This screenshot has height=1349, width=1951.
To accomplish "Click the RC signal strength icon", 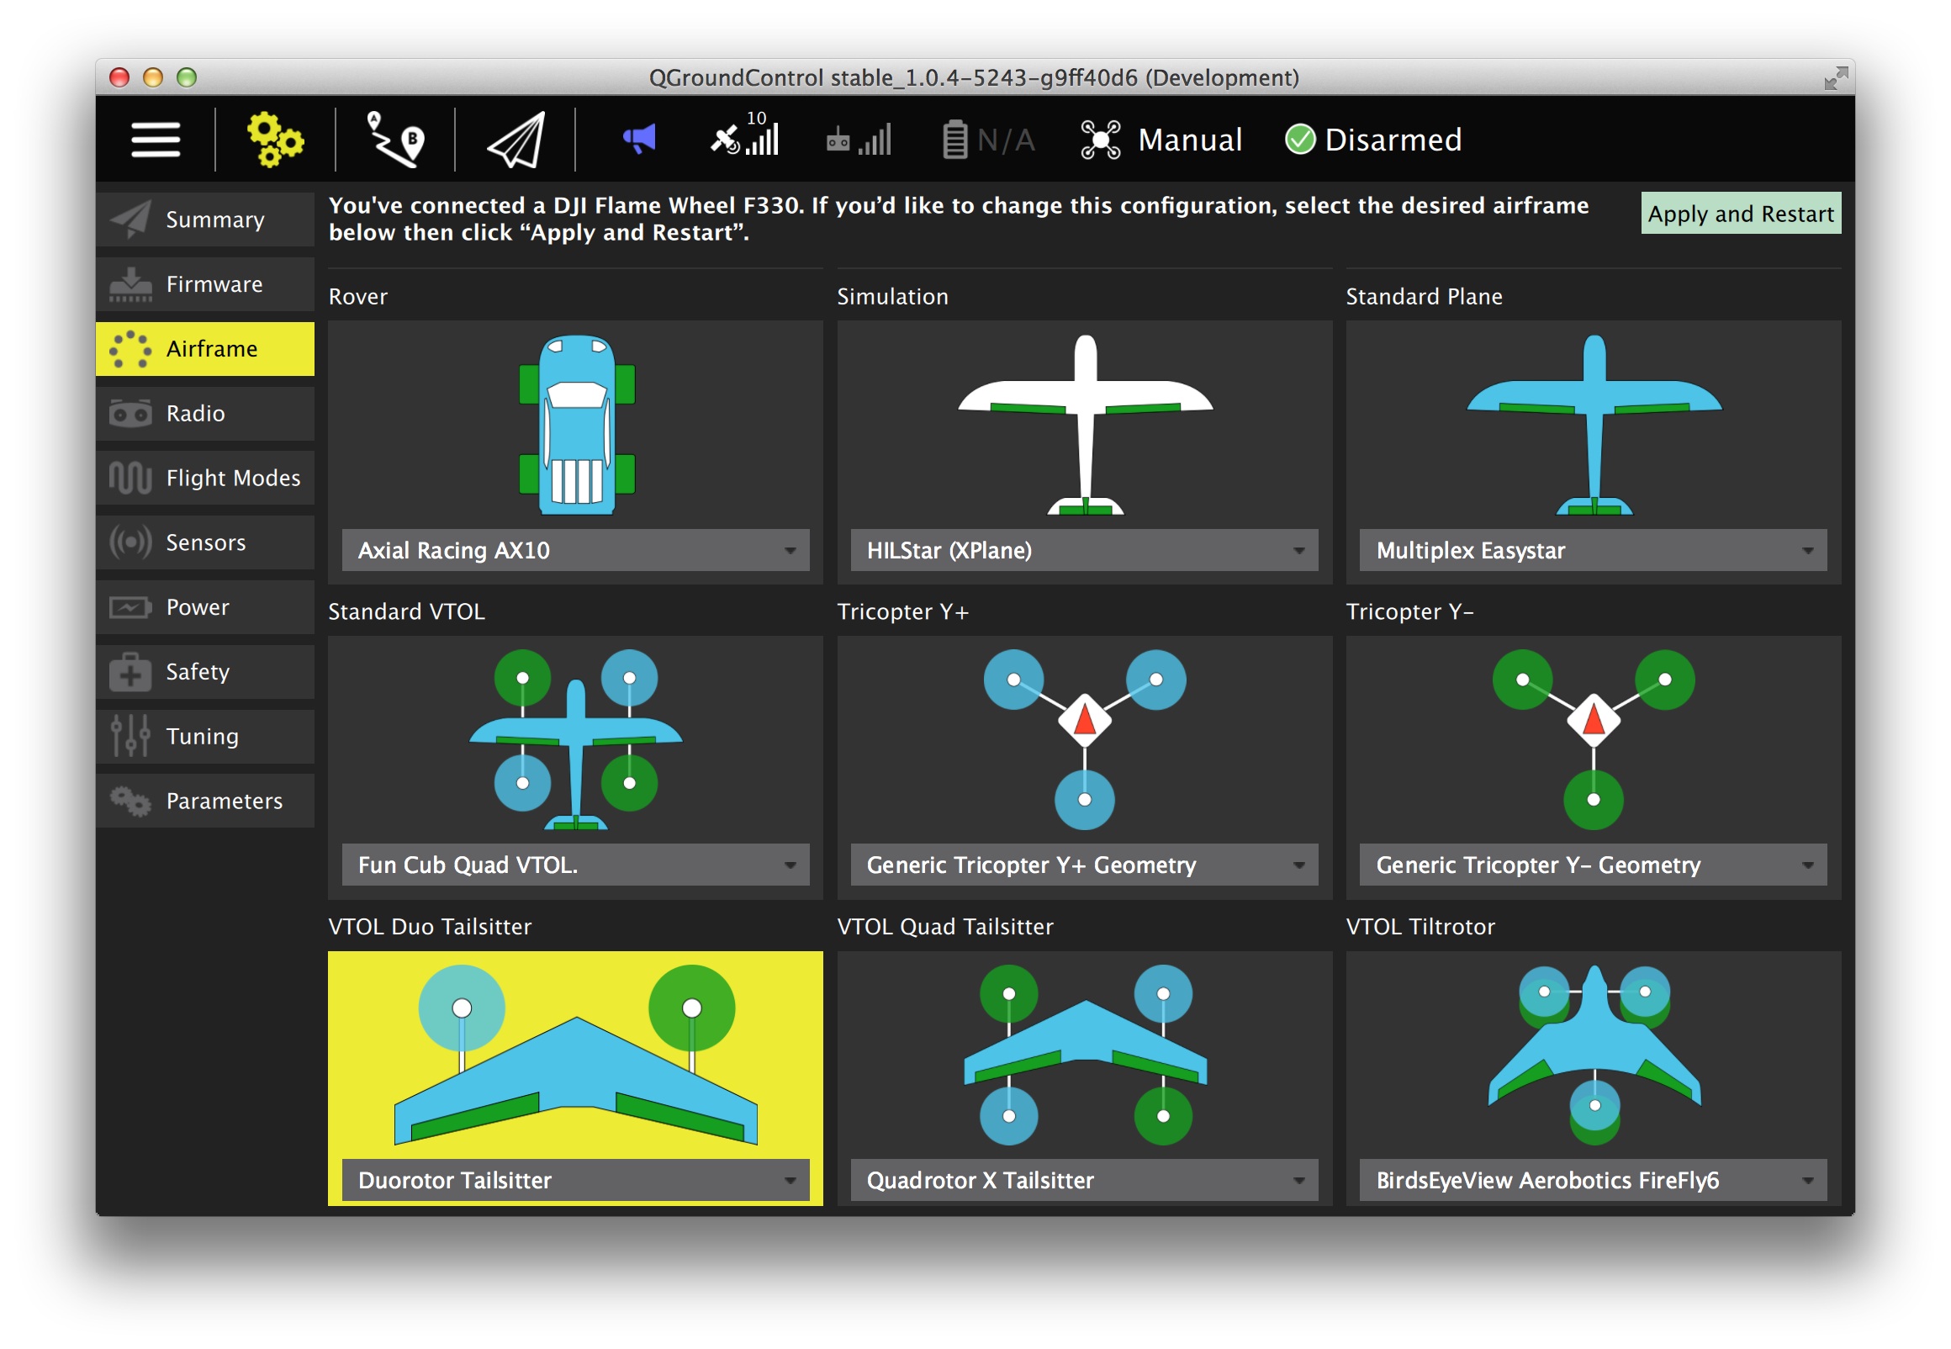I will (859, 140).
